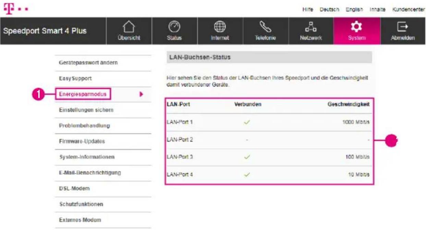Open the Kundencenter link
Screen dimensions: 426x230
[408, 10]
